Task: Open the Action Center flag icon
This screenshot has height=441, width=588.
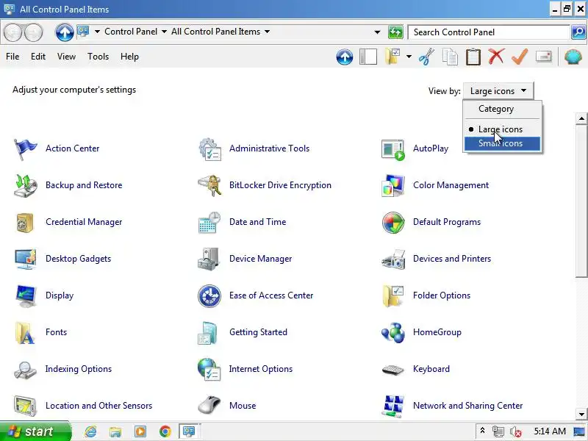Action: tap(25, 149)
